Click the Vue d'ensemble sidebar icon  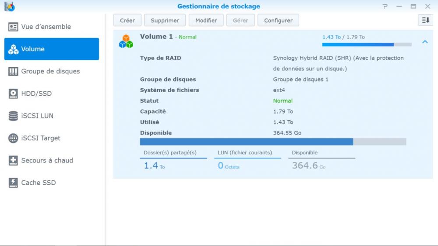(13, 27)
